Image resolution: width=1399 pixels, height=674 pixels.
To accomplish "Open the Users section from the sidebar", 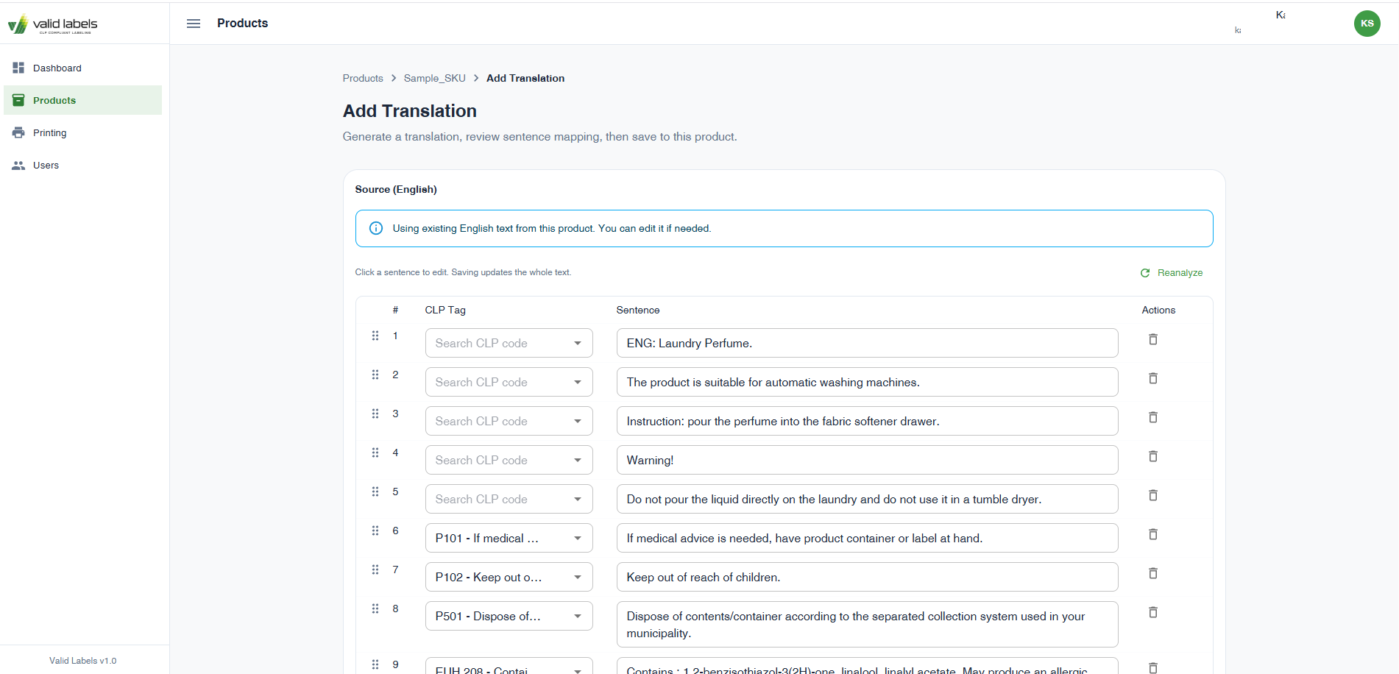I will click(46, 165).
